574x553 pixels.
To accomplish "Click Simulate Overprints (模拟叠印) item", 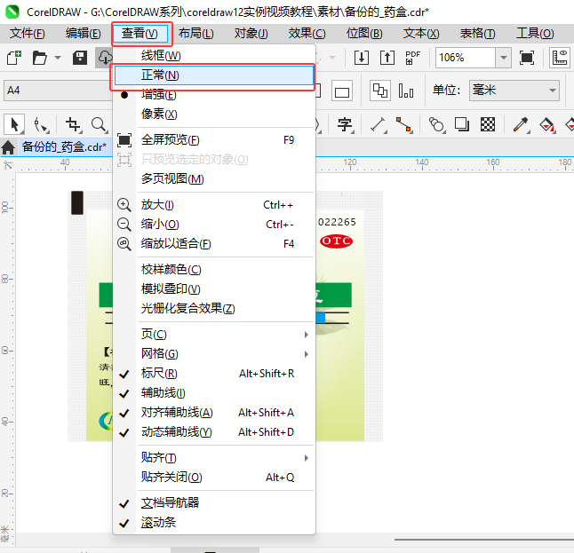I will coord(214,289).
